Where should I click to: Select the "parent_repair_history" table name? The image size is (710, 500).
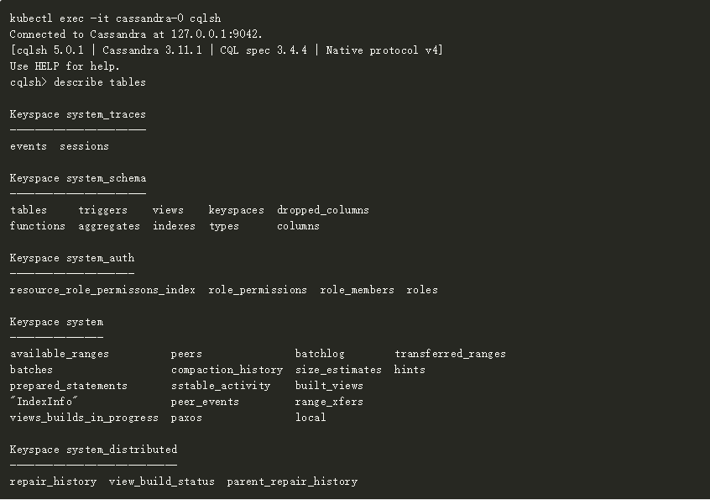coord(292,482)
